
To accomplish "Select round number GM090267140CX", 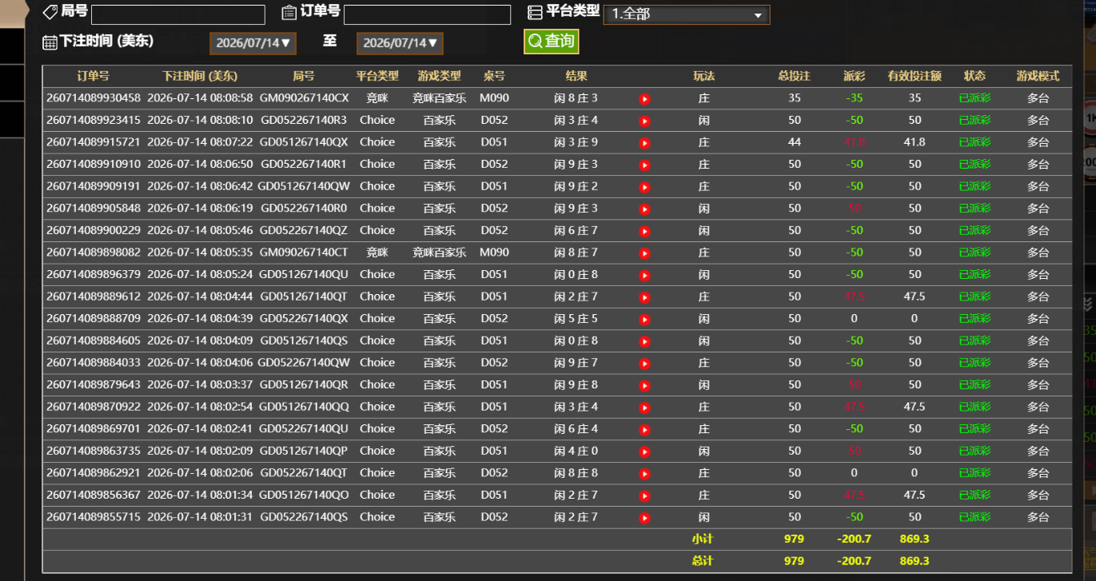I will pyautogui.click(x=304, y=98).
